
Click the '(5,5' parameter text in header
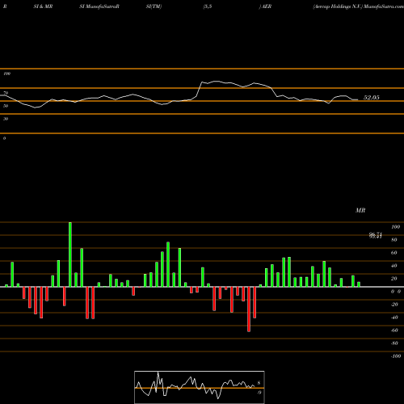coord(207,6)
